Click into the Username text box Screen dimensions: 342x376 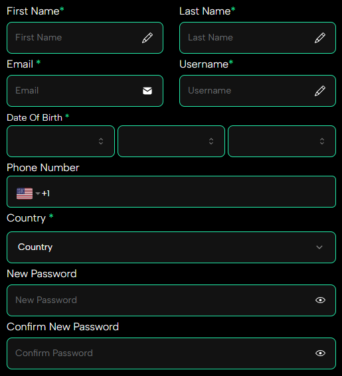pos(258,91)
